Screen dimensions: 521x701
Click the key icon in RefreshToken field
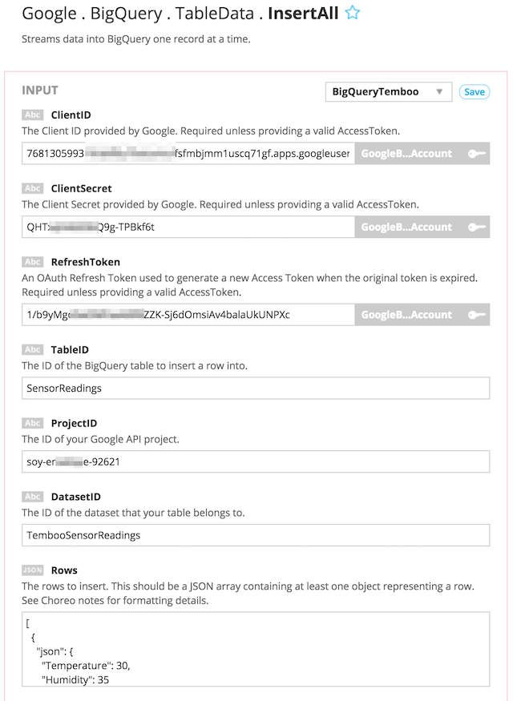point(476,315)
